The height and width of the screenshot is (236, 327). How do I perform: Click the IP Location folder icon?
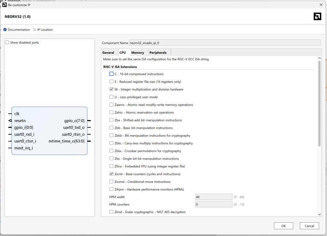[34, 30]
